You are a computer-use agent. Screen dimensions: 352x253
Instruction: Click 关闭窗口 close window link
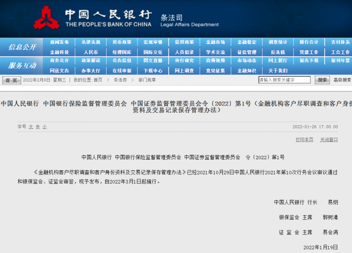[x=329, y=140]
